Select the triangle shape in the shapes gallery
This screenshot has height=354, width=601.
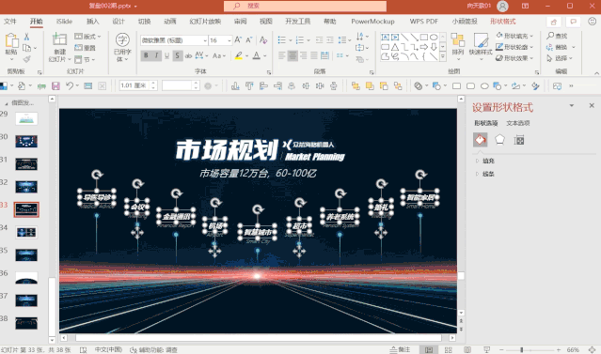pyautogui.click(x=395, y=47)
